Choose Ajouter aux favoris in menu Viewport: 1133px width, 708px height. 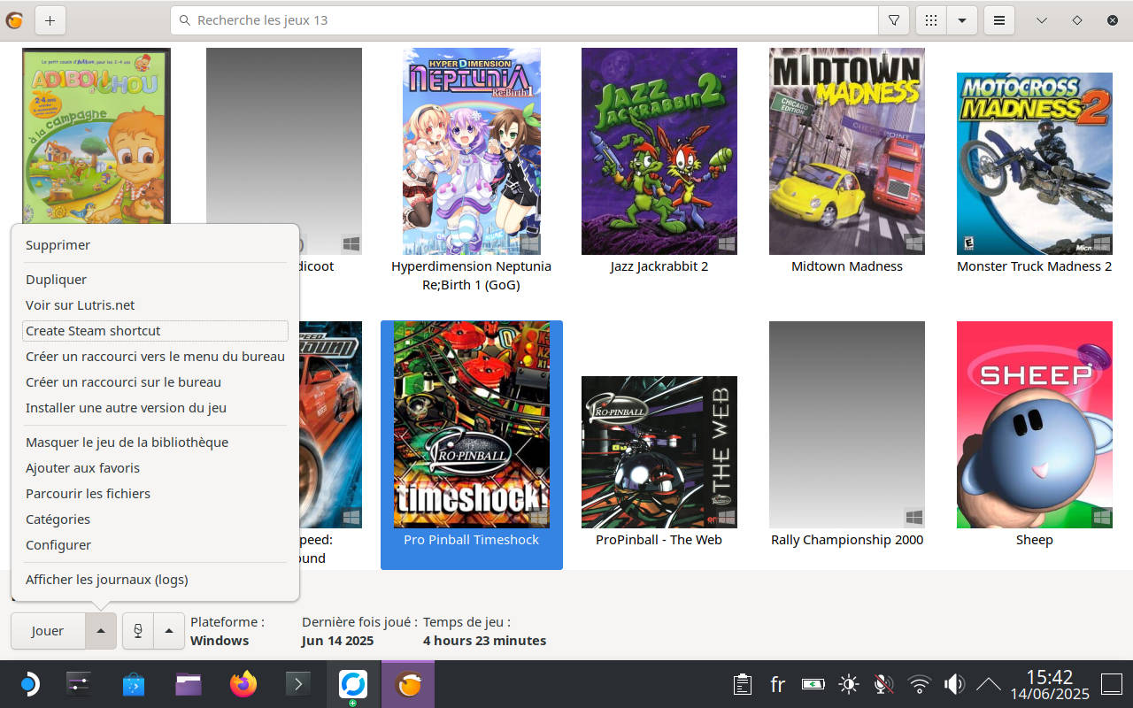[x=155, y=468]
